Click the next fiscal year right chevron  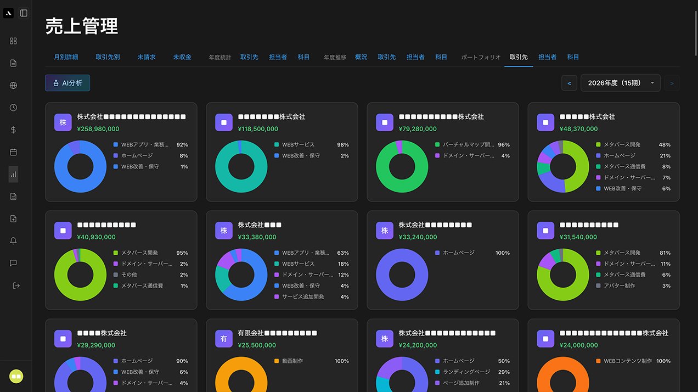coord(672,83)
